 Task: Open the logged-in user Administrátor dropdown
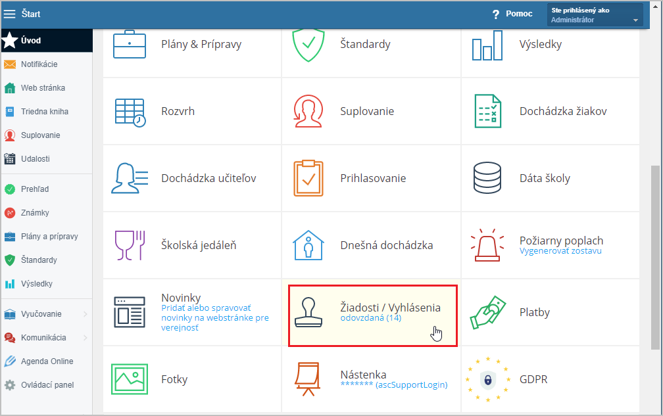(595, 14)
